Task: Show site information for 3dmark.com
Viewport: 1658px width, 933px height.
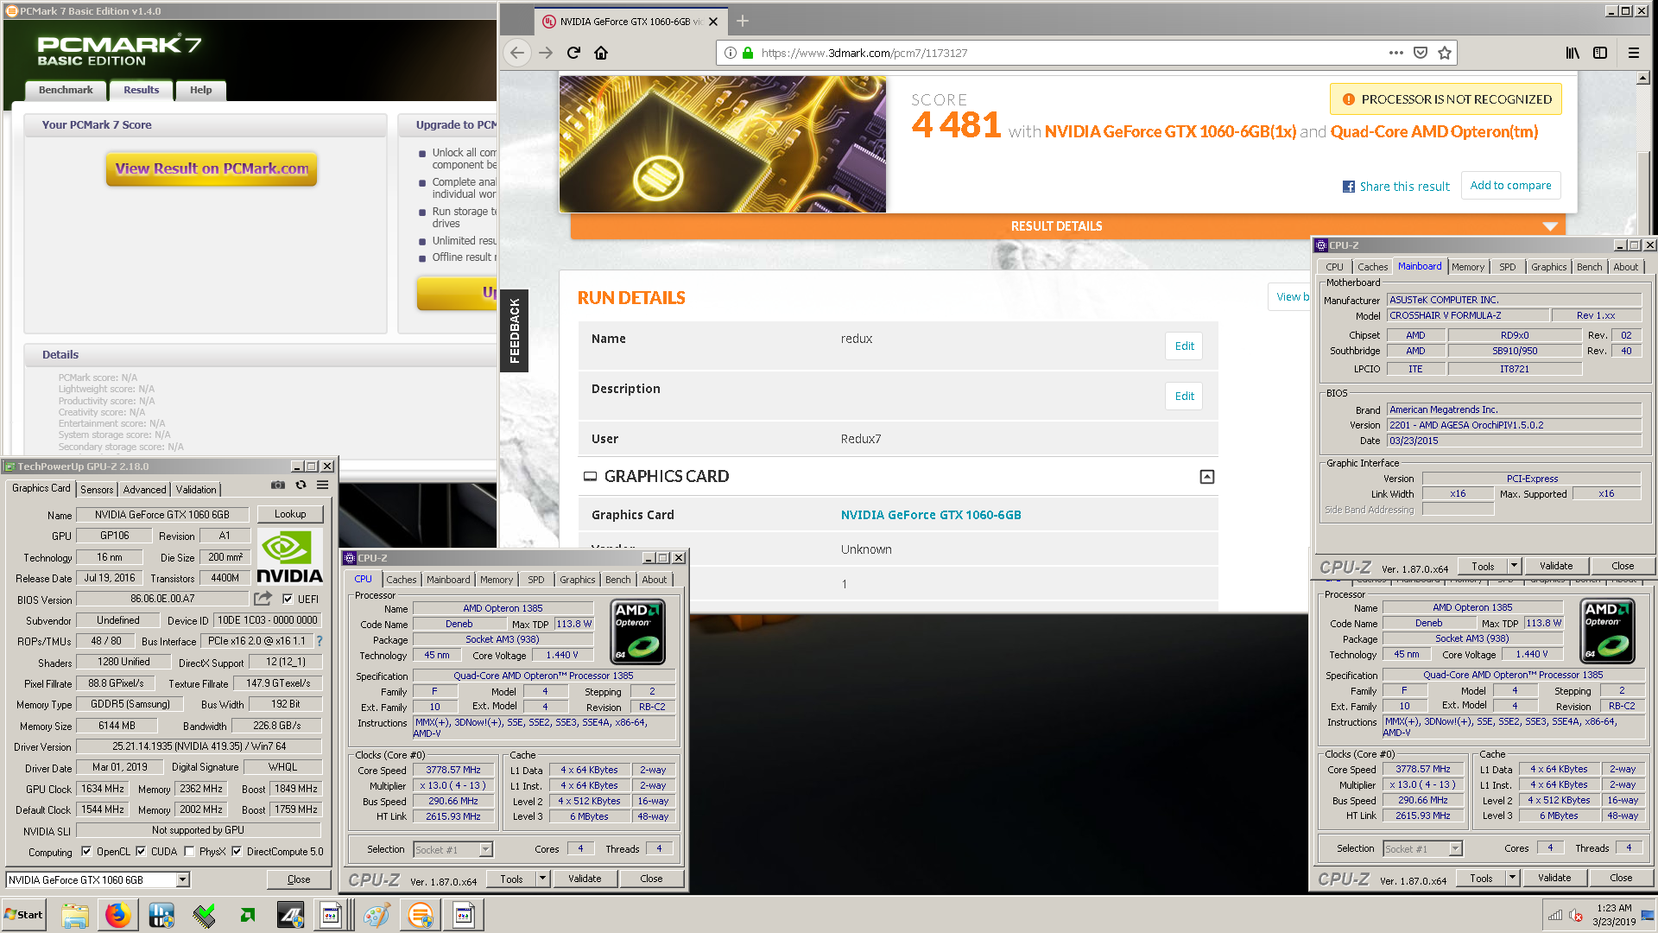Action: pos(731,53)
